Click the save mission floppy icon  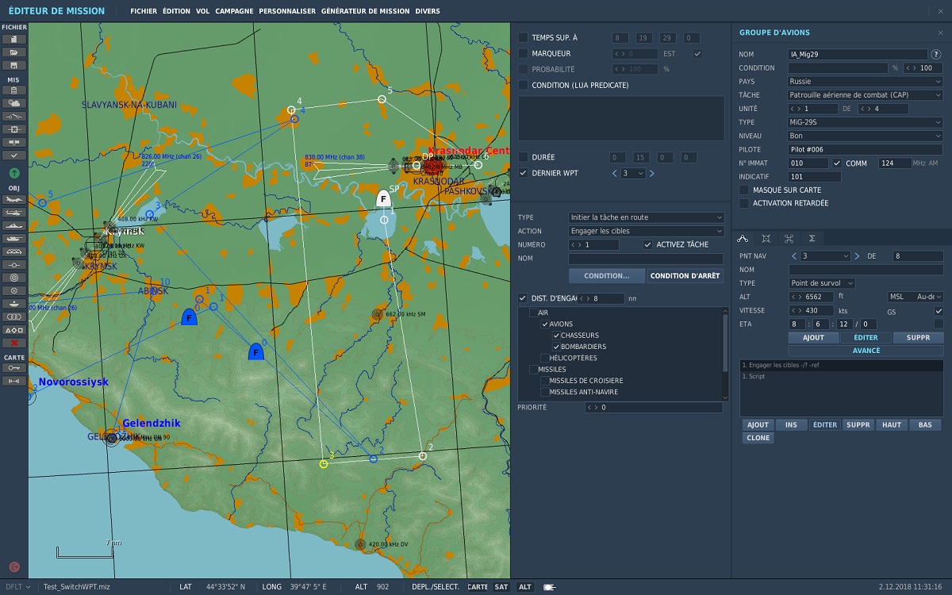pos(14,65)
